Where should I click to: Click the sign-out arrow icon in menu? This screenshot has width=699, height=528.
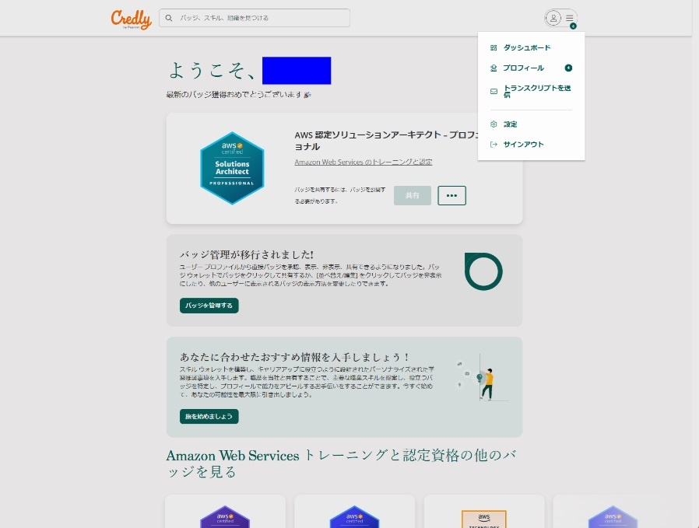(x=494, y=144)
